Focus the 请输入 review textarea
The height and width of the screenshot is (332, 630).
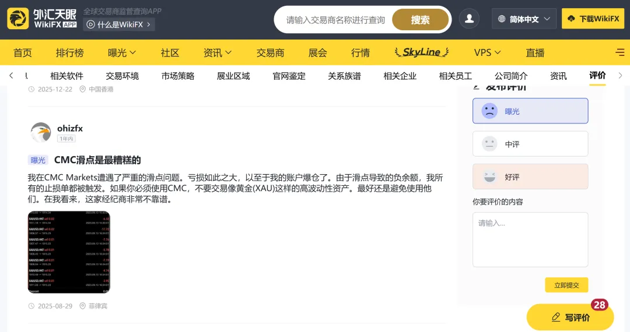[530, 239]
